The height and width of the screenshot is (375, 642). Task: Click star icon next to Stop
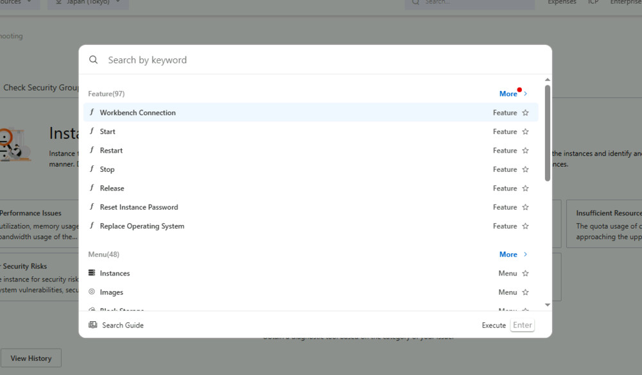pos(525,169)
